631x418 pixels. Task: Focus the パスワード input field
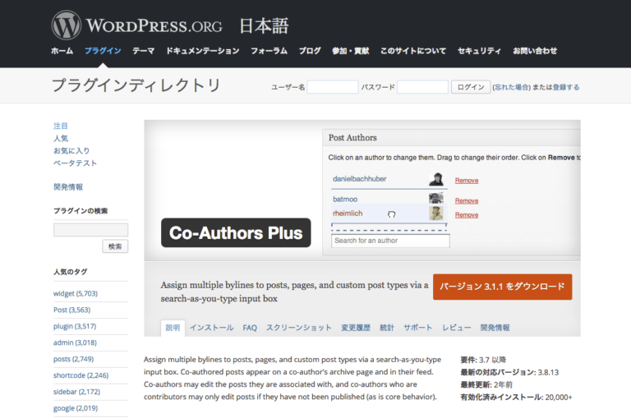(x=422, y=87)
